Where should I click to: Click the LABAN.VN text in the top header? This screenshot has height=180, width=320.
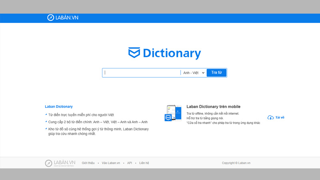pos(67,18)
